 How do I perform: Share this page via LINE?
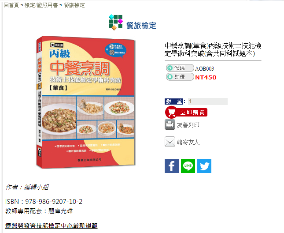click(188, 166)
